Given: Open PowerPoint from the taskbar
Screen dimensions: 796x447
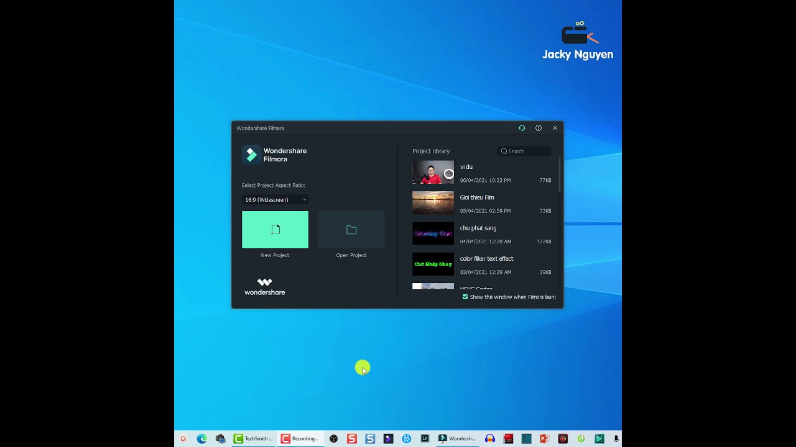Looking at the screenshot, I should [545, 438].
